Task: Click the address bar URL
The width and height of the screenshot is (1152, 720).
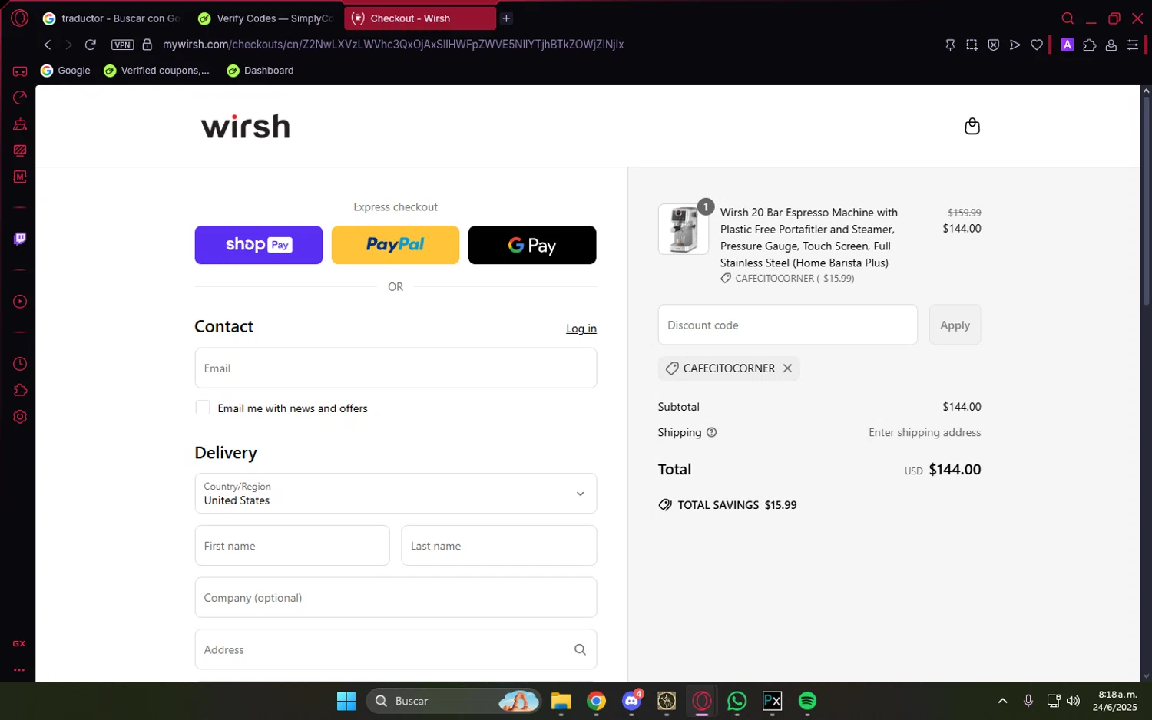Action: (x=393, y=45)
